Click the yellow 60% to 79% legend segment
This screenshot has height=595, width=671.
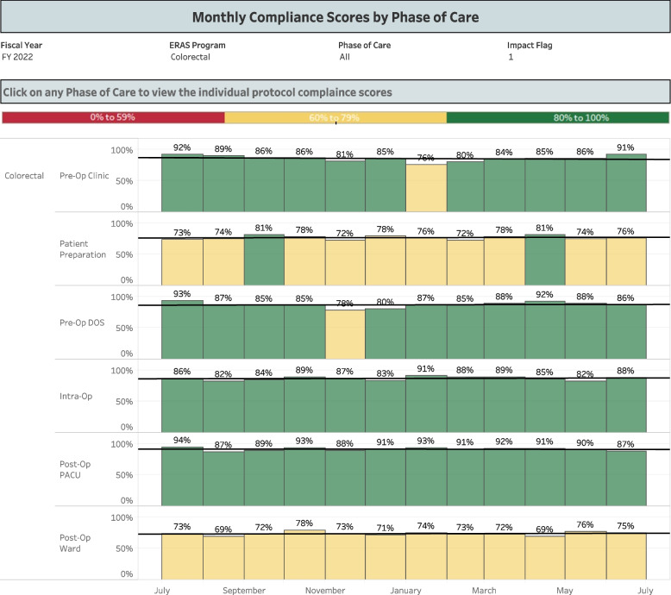[335, 117]
